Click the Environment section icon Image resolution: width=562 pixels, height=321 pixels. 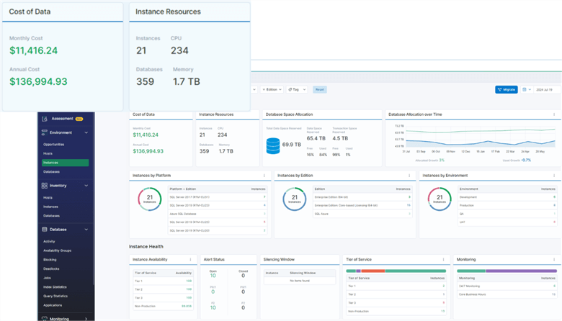coord(44,132)
